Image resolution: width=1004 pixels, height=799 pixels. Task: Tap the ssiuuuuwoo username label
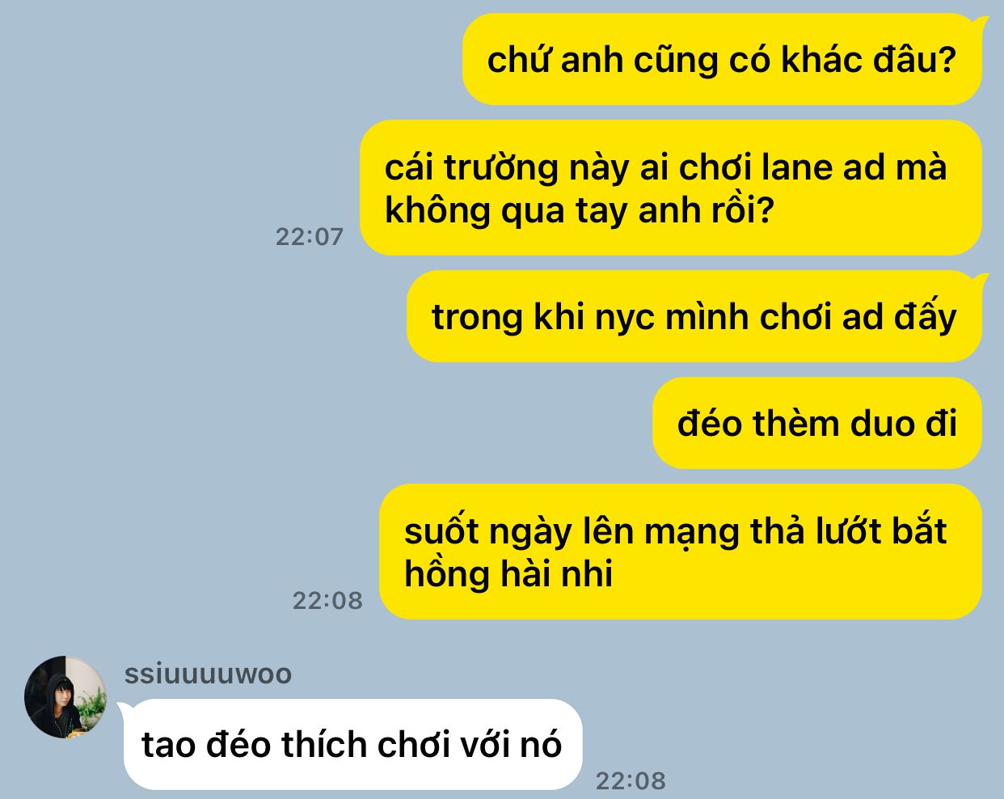(x=208, y=674)
